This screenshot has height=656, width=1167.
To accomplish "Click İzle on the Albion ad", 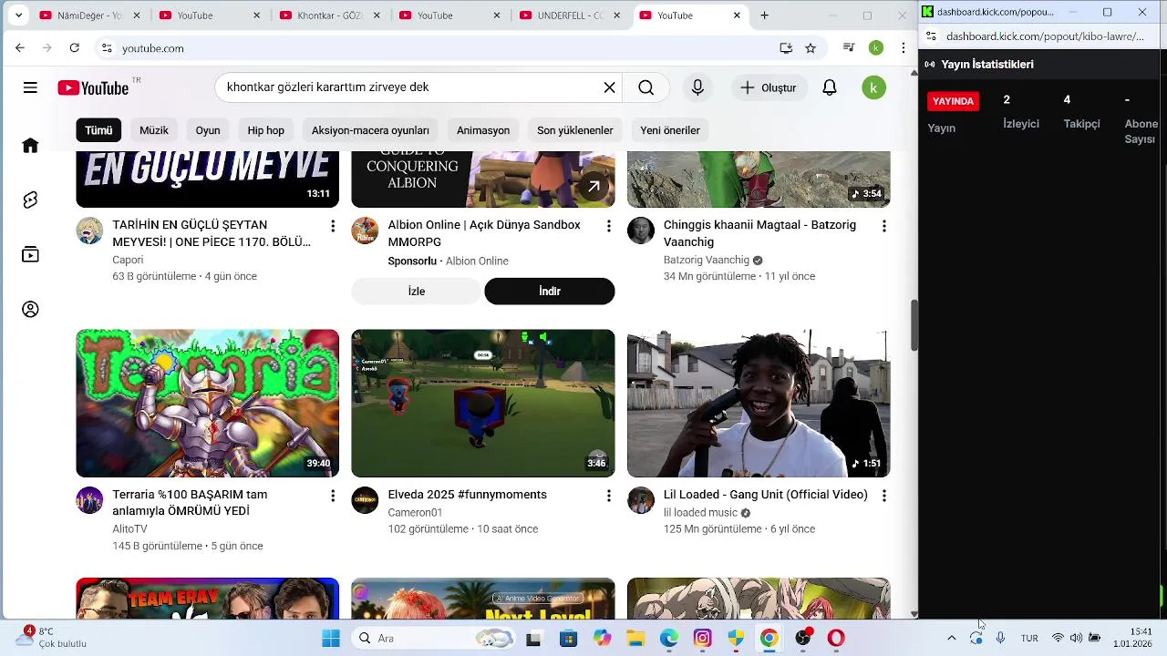I will pyautogui.click(x=417, y=292).
